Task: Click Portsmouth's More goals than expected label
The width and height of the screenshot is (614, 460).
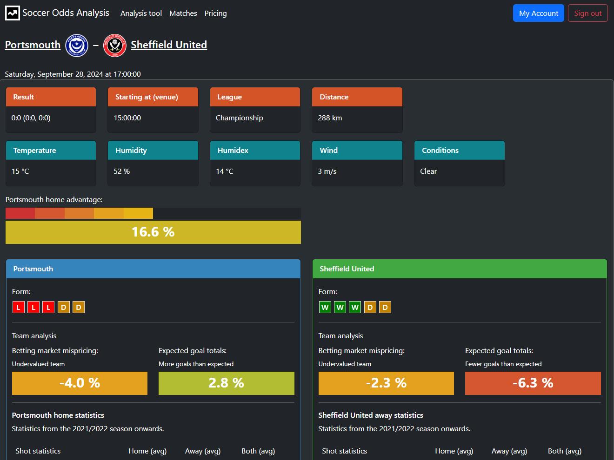Action: click(196, 364)
